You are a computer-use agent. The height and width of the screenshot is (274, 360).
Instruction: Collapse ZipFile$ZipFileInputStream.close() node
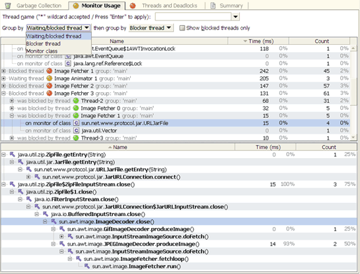[3, 184]
